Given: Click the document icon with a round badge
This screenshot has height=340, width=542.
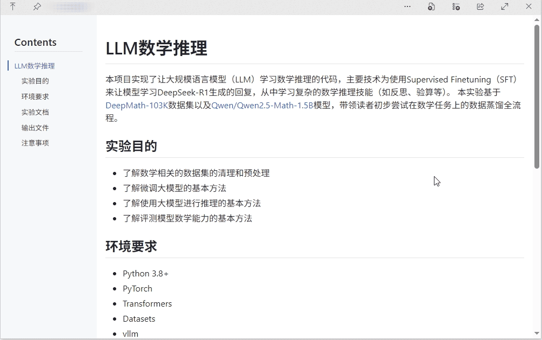Looking at the screenshot, I should click(431, 6).
